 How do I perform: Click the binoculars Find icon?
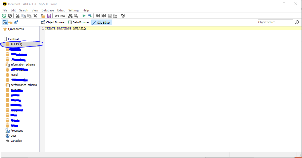70,16
